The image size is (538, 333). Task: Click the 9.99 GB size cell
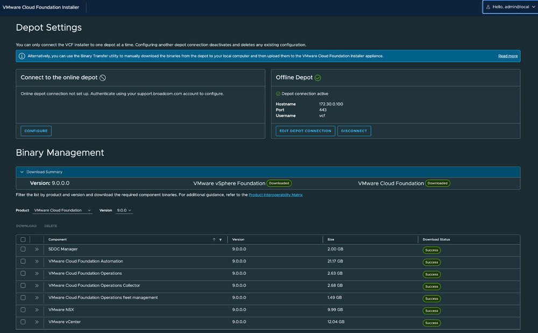335,310
